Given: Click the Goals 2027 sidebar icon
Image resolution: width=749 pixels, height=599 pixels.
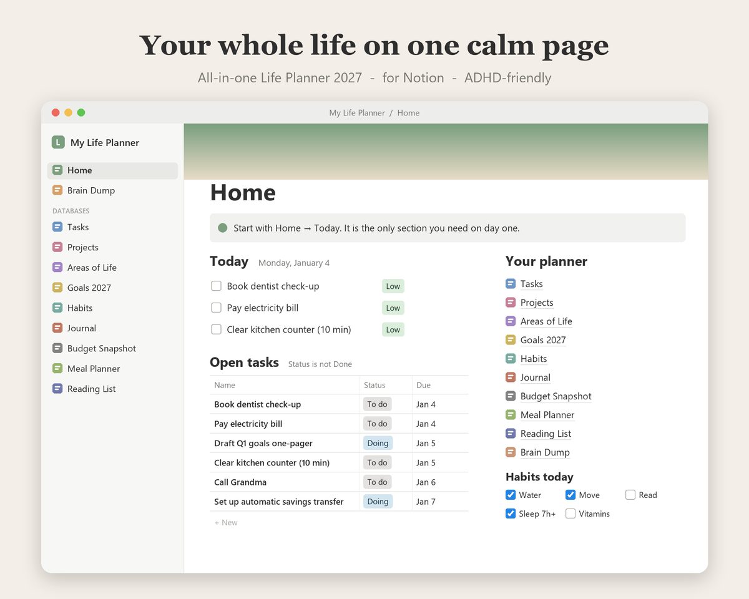Looking at the screenshot, I should [x=57, y=288].
